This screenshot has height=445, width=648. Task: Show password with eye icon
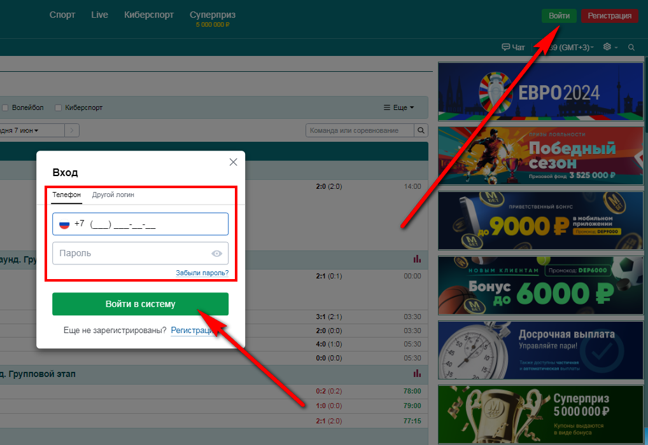click(x=216, y=254)
